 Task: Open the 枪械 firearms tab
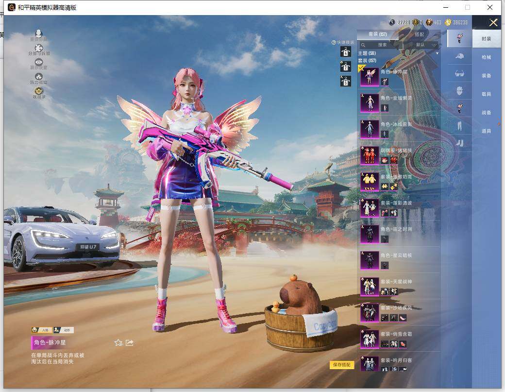pos(487,57)
